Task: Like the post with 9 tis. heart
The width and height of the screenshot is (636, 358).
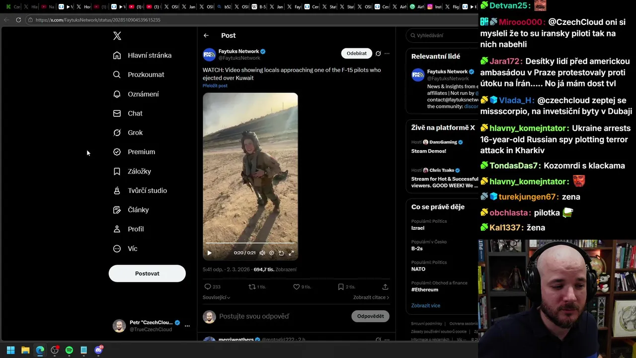Action: 296,287
